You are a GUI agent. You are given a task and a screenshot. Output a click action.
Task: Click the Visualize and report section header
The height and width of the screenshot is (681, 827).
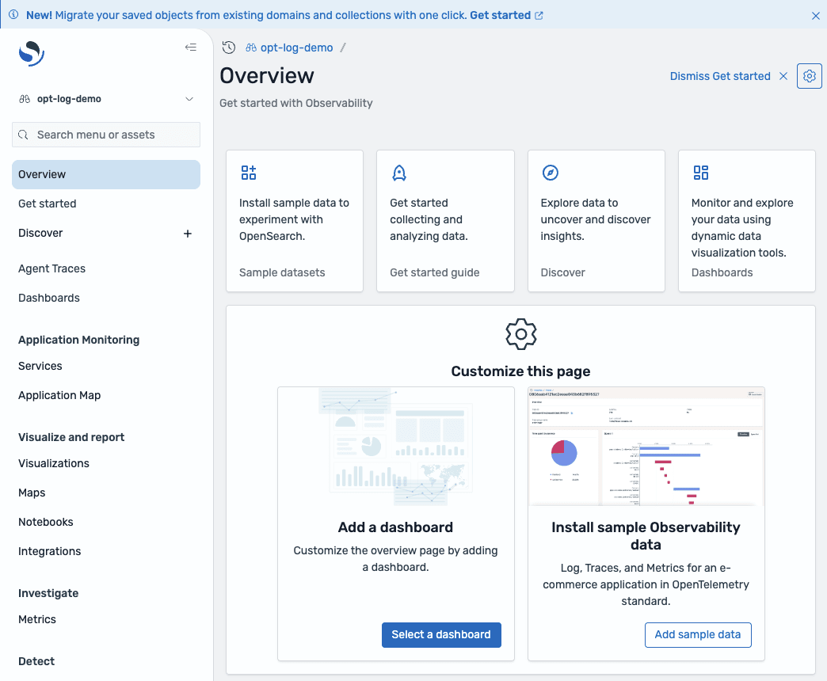pos(71,437)
